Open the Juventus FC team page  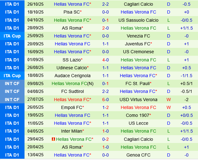coord(137,44)
